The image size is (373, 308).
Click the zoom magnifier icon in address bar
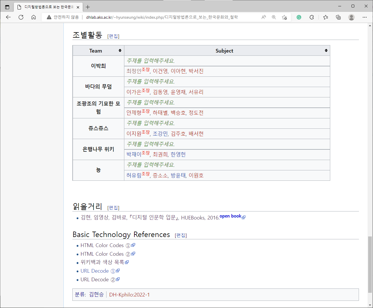pos(274,17)
